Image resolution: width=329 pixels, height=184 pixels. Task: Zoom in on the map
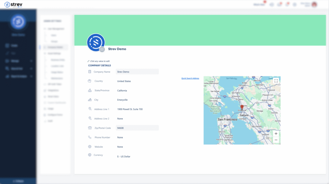(276, 134)
